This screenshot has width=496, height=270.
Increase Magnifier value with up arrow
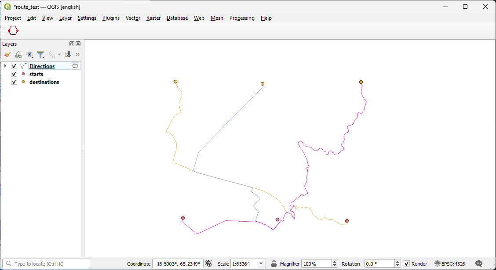click(335, 262)
